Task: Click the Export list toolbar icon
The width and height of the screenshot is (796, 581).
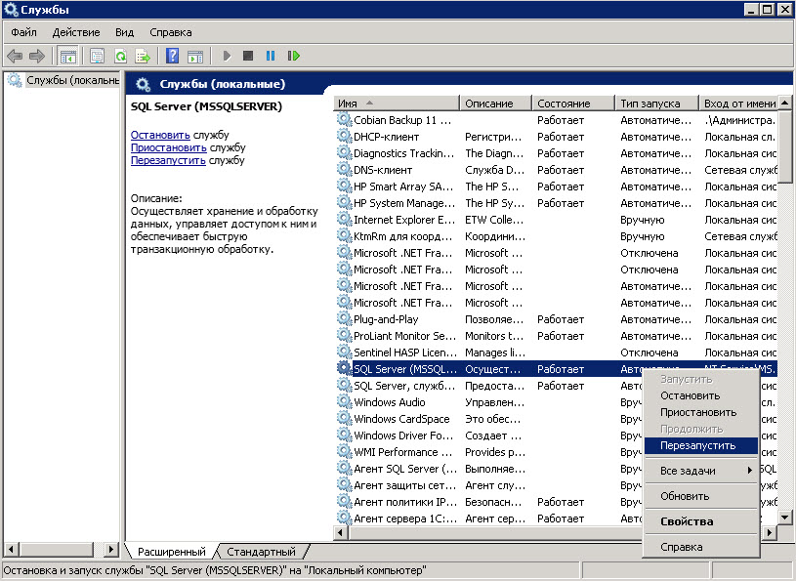Action: [x=143, y=56]
